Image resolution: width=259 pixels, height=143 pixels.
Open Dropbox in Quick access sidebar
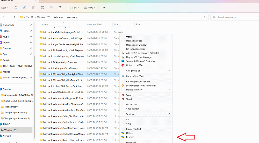(7, 48)
